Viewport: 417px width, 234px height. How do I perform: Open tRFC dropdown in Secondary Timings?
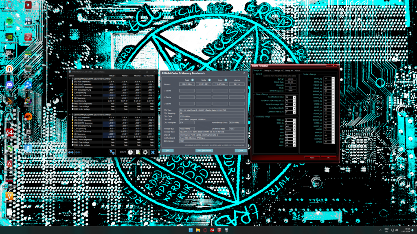click(294, 126)
